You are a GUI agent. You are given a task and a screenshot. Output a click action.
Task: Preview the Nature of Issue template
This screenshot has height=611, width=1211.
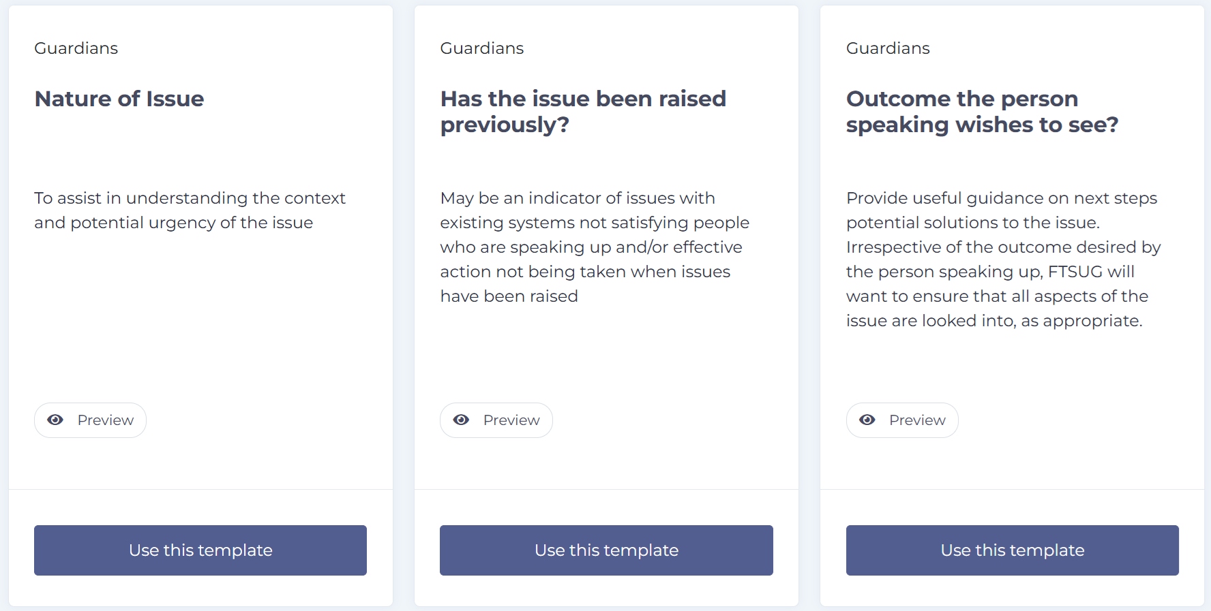(90, 420)
